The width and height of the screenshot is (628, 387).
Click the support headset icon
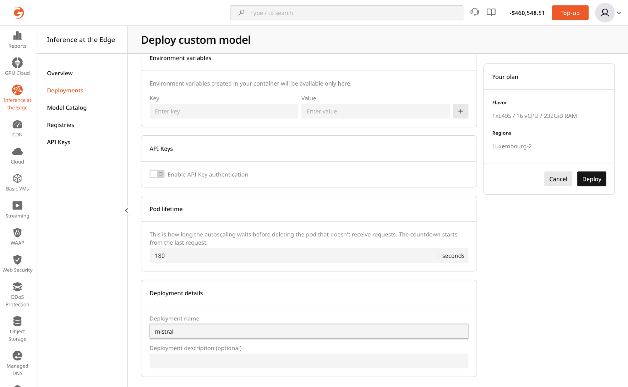474,12
